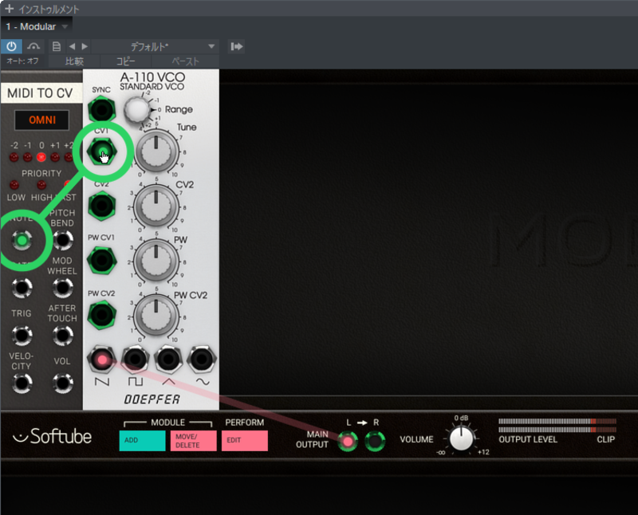Set note priority to HIGH
The height and width of the screenshot is (515, 638).
41,185
